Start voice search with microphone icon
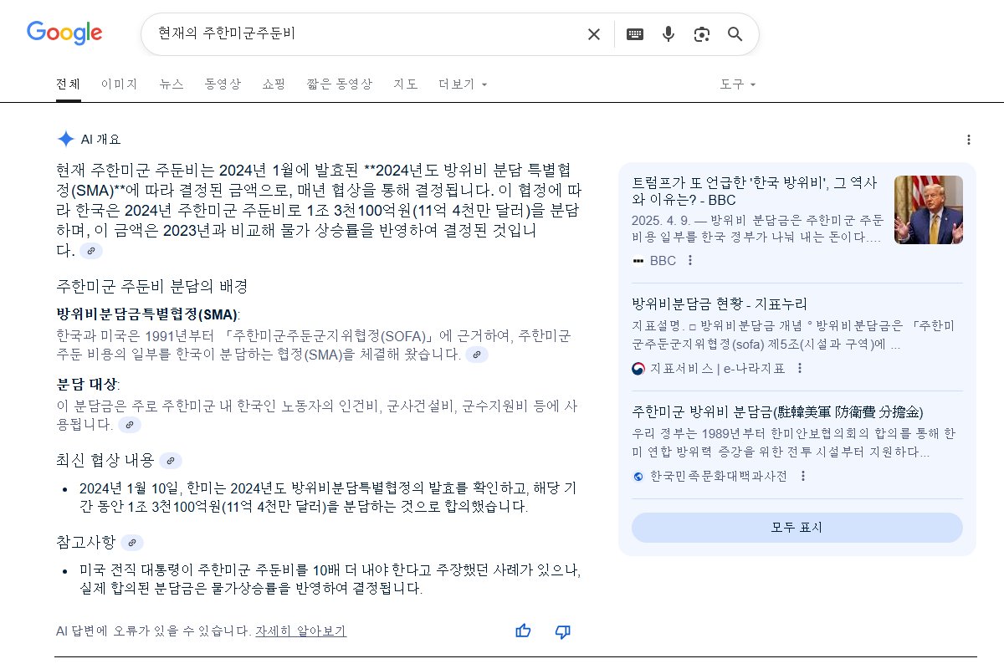The image size is (1004, 669). [x=668, y=34]
